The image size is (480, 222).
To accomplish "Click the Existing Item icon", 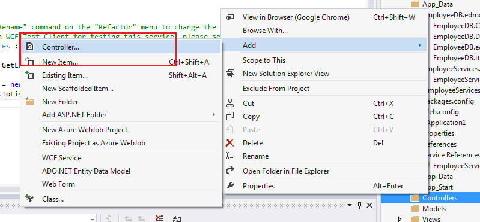I will [29, 75].
